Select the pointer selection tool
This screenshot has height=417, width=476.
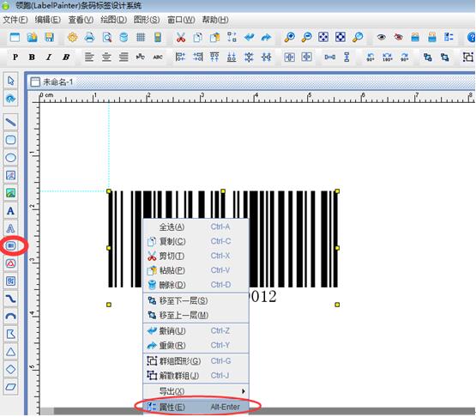(x=10, y=81)
